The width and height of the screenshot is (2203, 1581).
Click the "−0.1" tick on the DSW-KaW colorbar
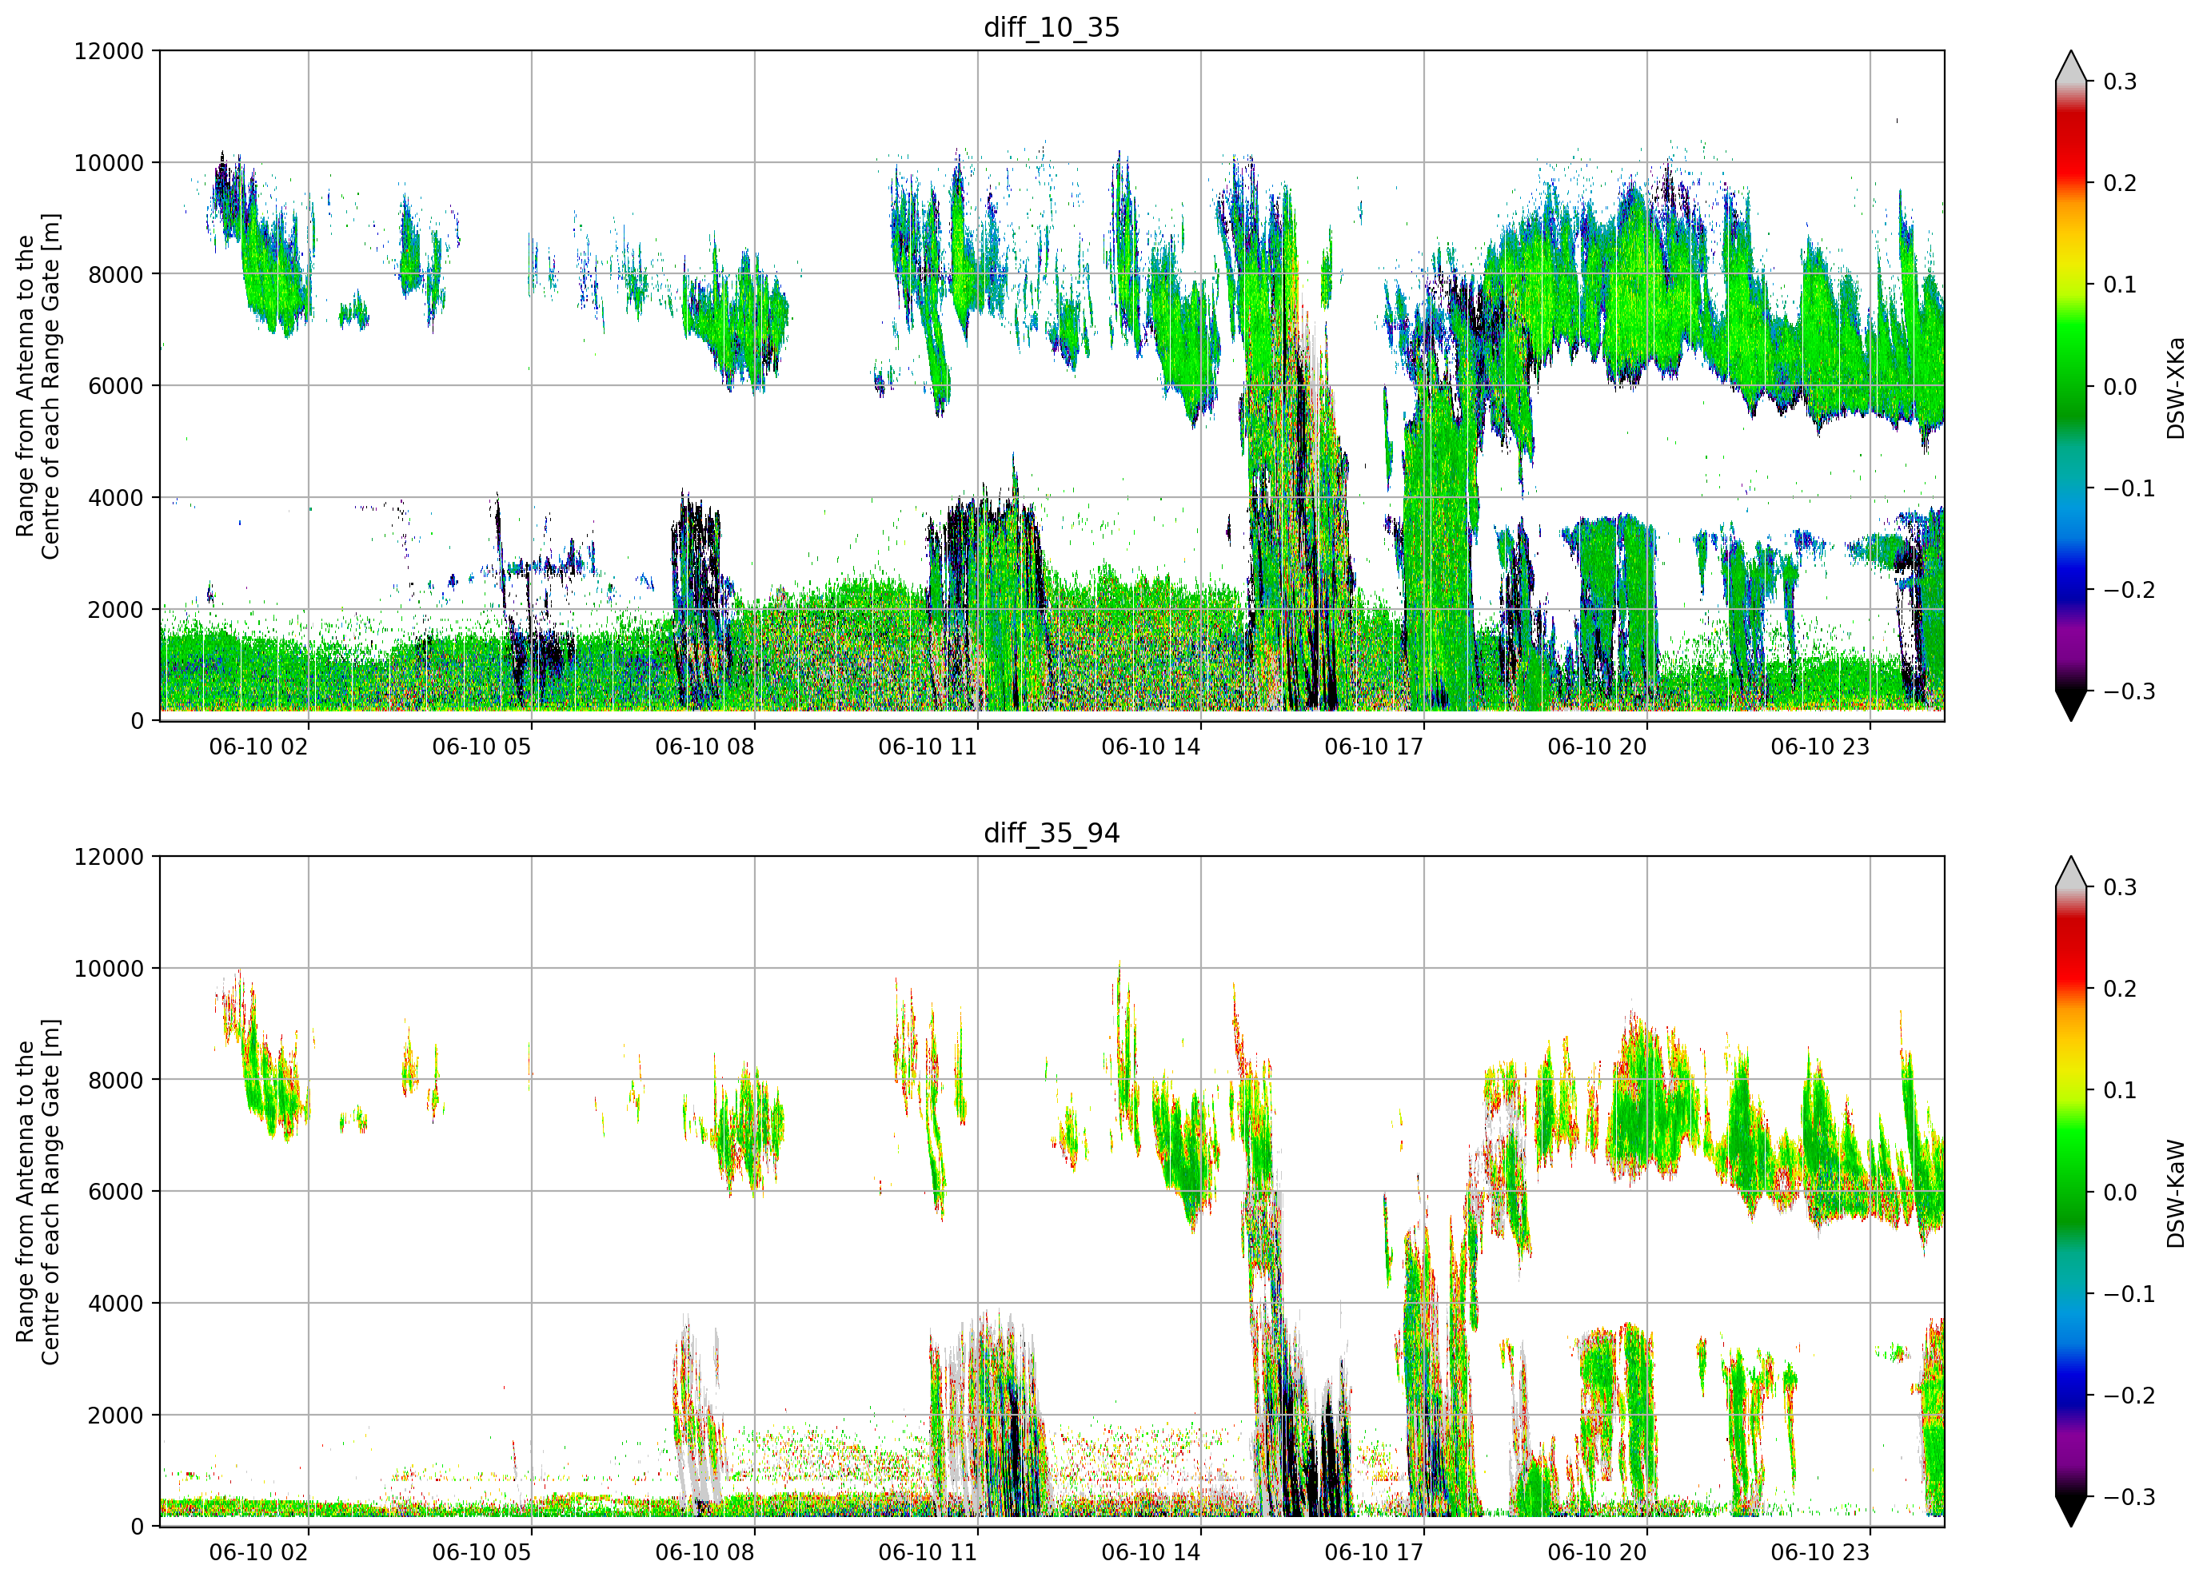pyautogui.click(x=2129, y=1295)
